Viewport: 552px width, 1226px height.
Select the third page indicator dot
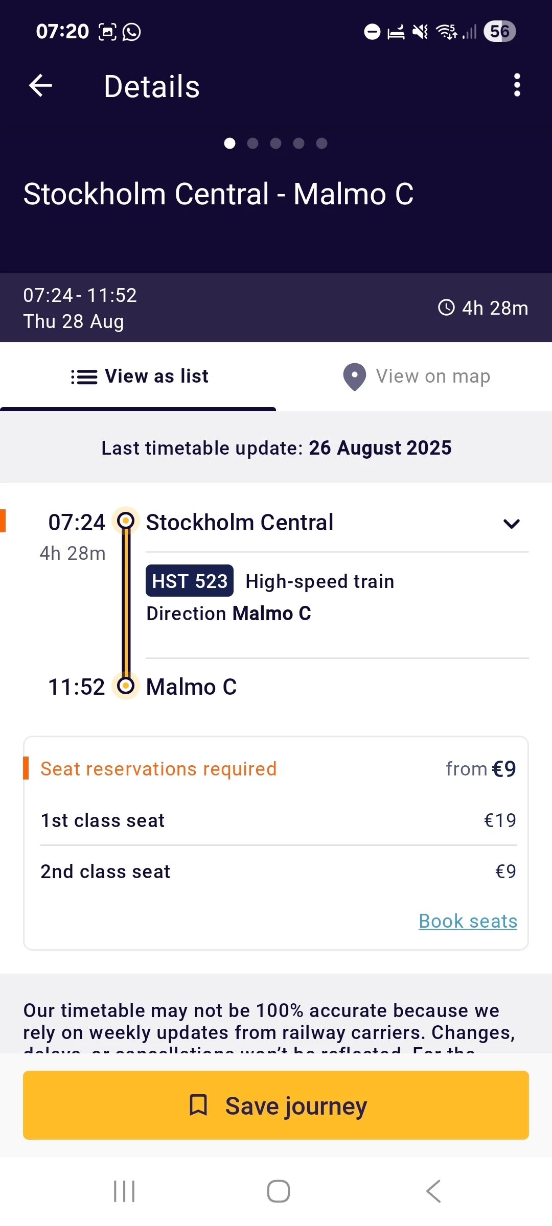tap(275, 144)
